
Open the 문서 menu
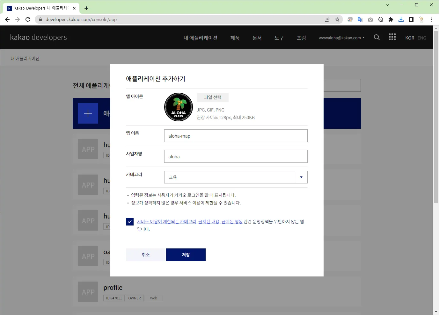[x=257, y=38]
